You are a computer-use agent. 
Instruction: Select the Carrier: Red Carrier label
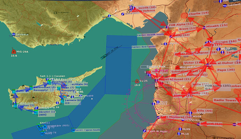coord(144,47)
